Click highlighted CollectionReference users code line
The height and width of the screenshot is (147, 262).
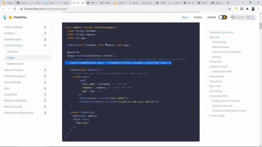pos(118,63)
